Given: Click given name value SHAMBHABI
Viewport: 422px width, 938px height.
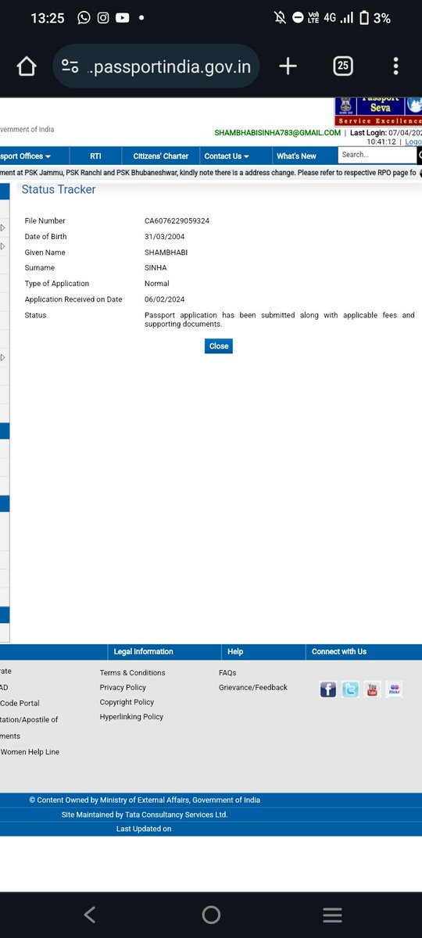Looking at the screenshot, I should pyautogui.click(x=166, y=252).
